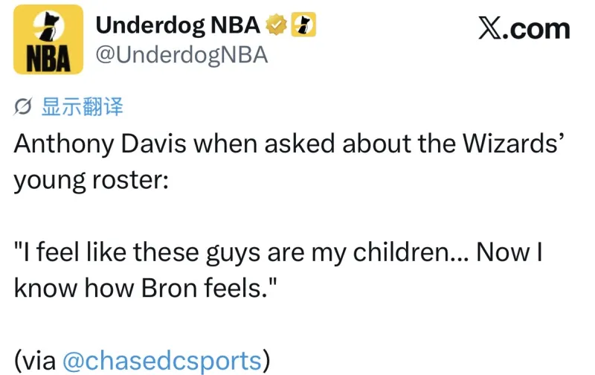The height and width of the screenshot is (375, 595).
Task: Open the @UnderdogNBA handle
Action: (181, 55)
